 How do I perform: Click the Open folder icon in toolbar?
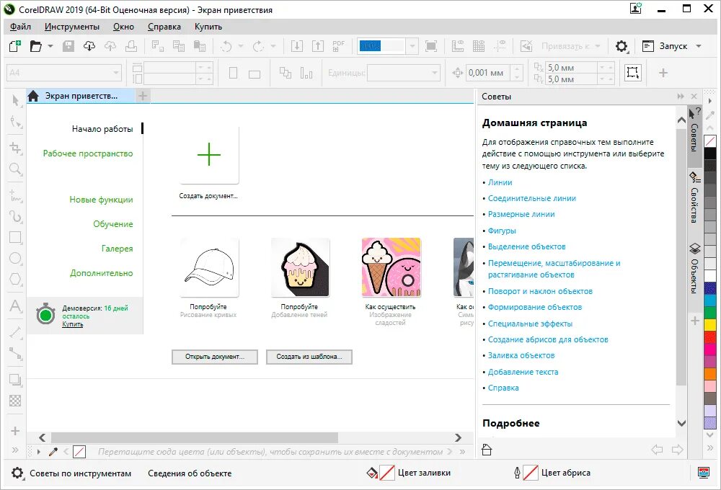pyautogui.click(x=35, y=46)
